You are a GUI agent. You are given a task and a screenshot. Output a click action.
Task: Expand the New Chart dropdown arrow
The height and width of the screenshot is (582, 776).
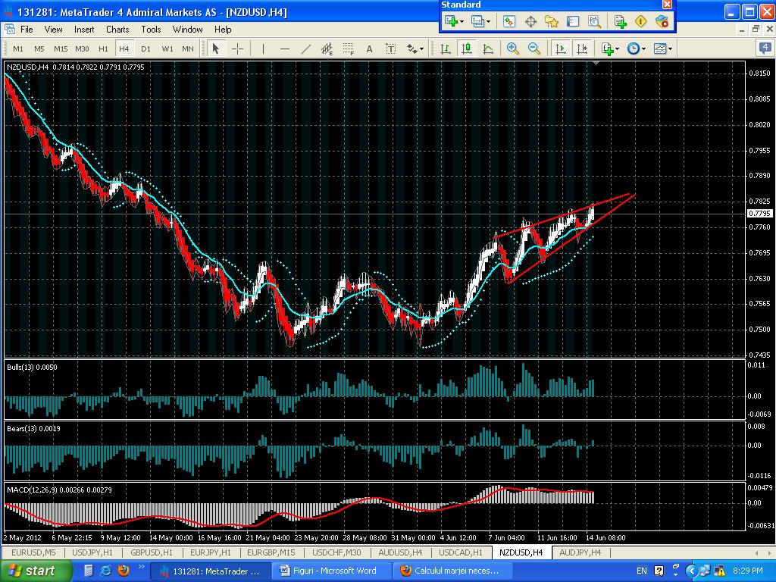462,22
